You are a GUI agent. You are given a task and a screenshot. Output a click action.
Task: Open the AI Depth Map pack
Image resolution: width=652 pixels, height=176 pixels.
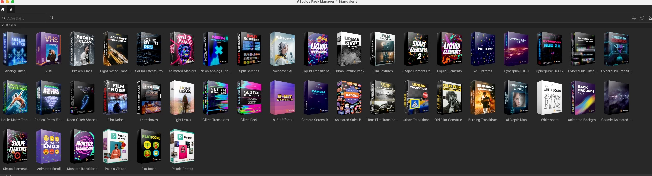pyautogui.click(x=516, y=98)
